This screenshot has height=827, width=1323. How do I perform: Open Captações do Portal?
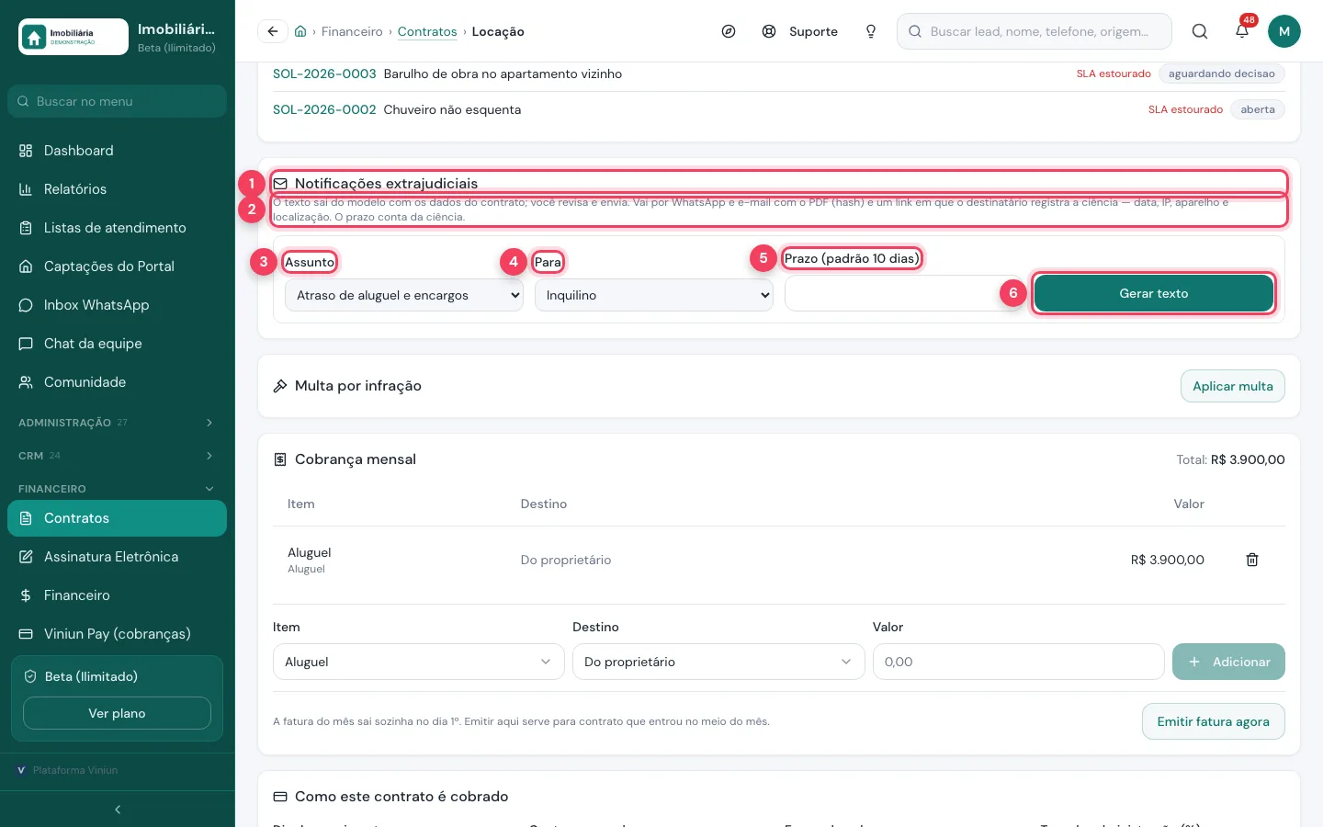coord(117,266)
